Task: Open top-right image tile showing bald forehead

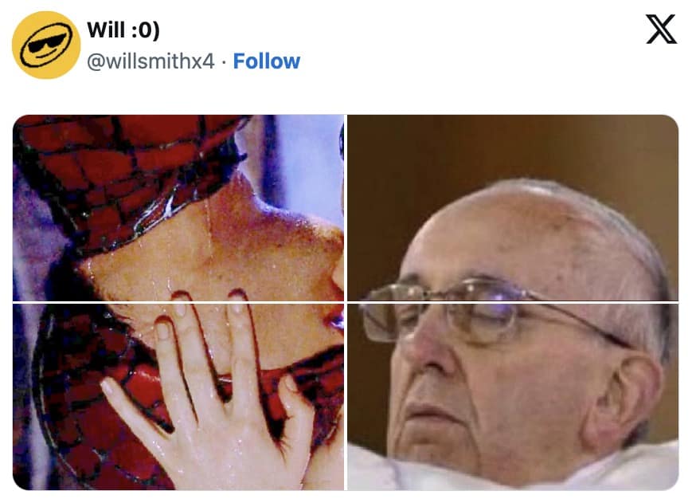Action: (513, 207)
